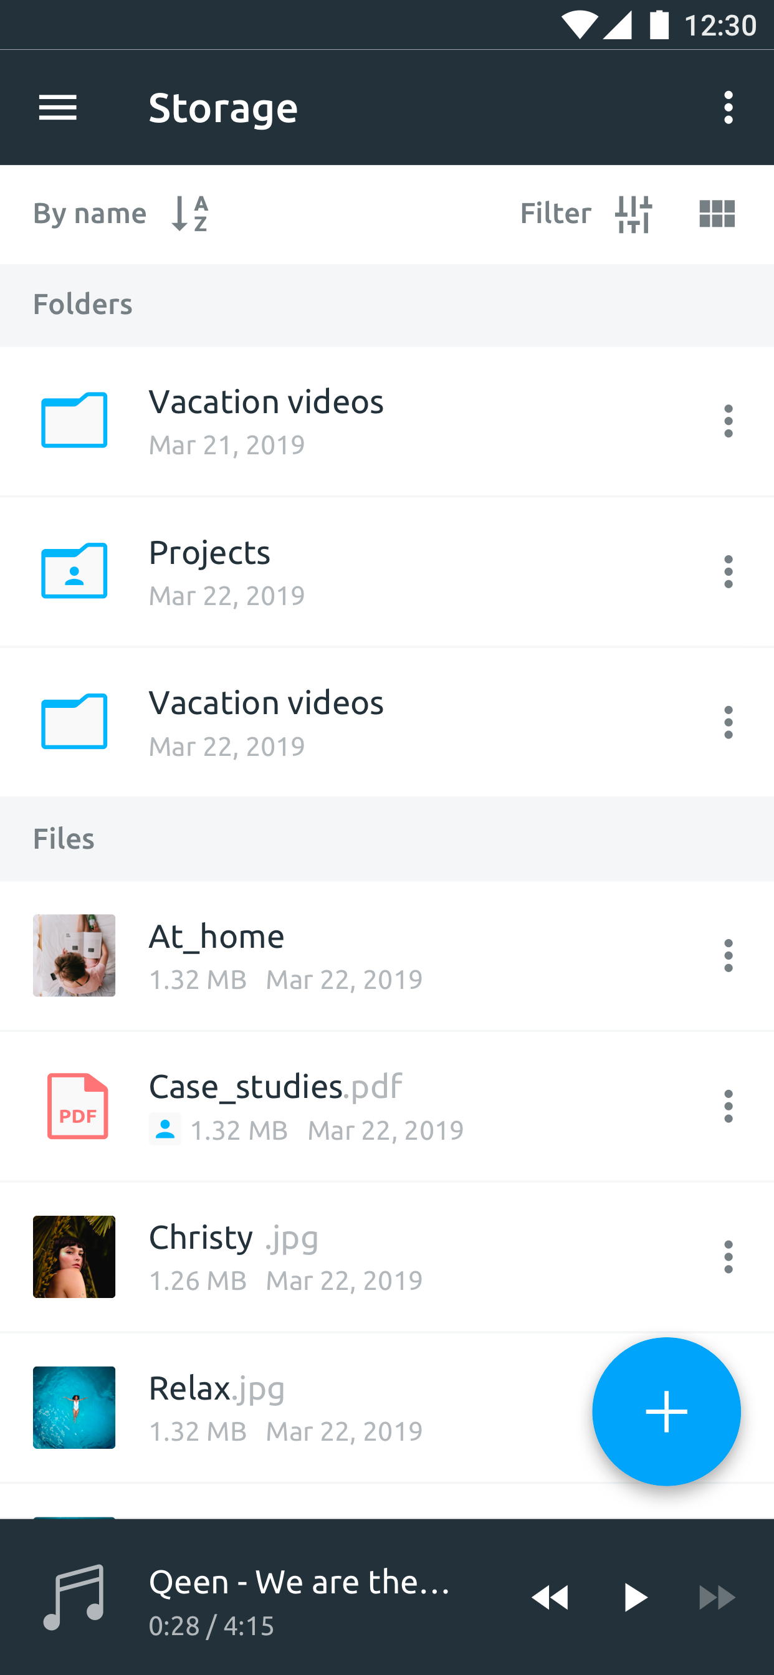Rewind the current music track
The width and height of the screenshot is (774, 1675).
550,1597
